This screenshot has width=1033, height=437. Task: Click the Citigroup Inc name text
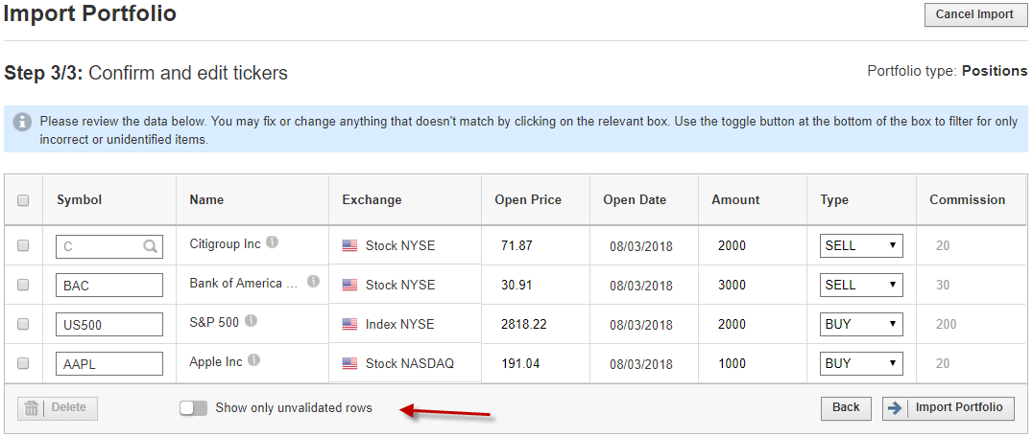coord(226,243)
